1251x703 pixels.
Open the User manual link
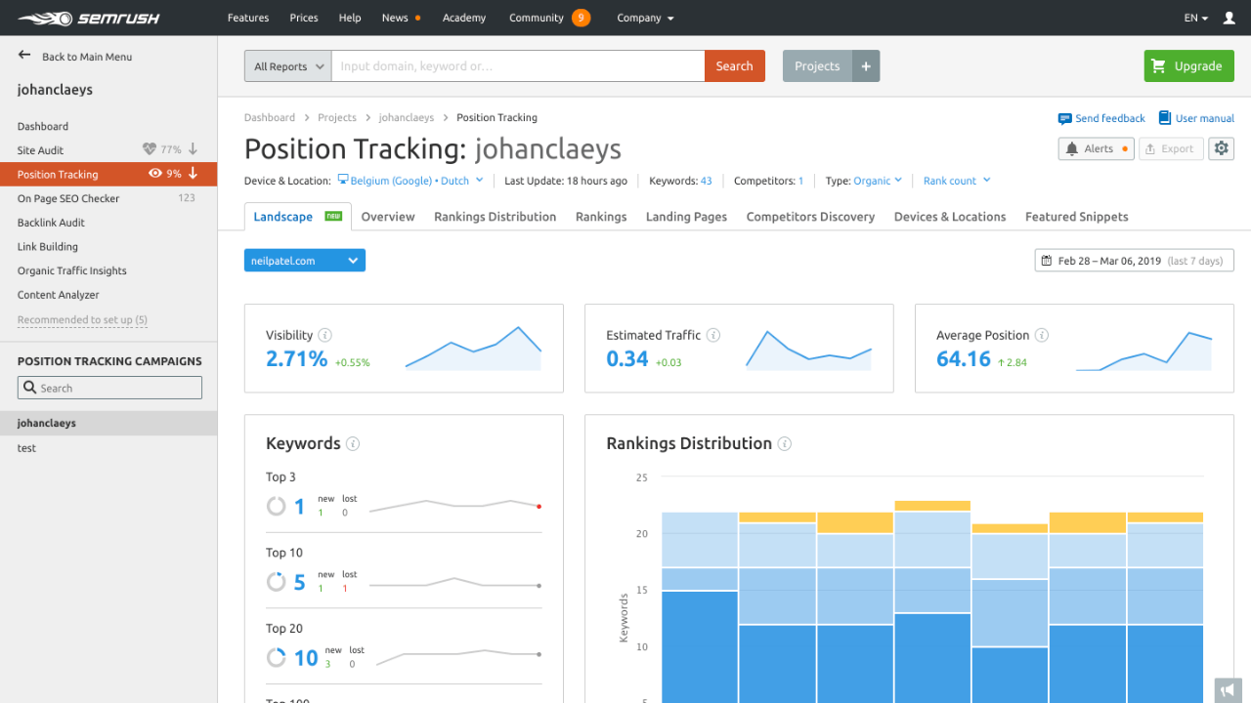tap(1196, 118)
